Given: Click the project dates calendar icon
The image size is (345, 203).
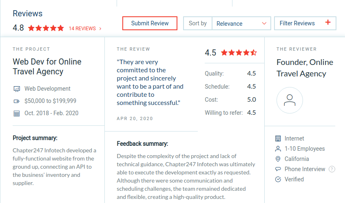Looking at the screenshot, I should (x=17, y=113).
